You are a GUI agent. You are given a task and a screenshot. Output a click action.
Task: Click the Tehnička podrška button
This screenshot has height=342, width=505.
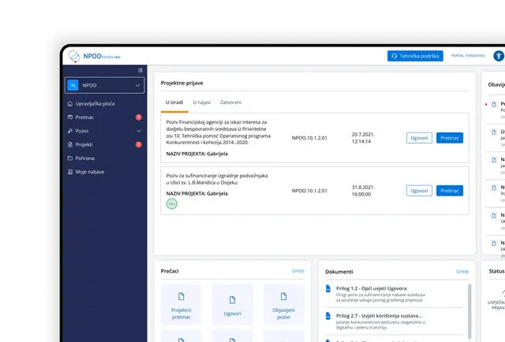pyautogui.click(x=415, y=56)
